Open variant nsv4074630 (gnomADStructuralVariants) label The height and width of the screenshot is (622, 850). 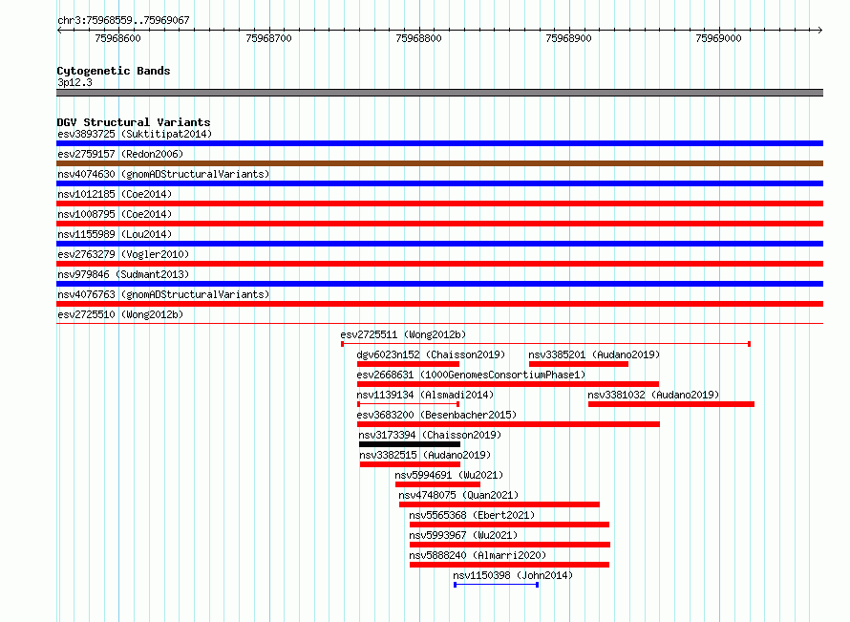[163, 174]
